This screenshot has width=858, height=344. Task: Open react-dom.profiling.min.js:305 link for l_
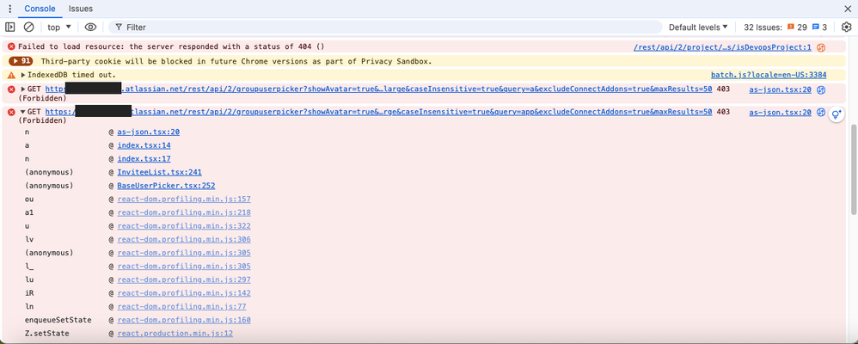click(x=184, y=267)
